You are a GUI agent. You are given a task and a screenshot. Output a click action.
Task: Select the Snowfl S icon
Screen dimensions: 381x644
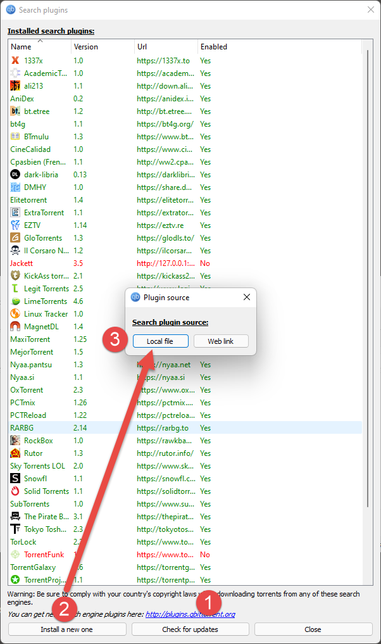[x=15, y=479]
